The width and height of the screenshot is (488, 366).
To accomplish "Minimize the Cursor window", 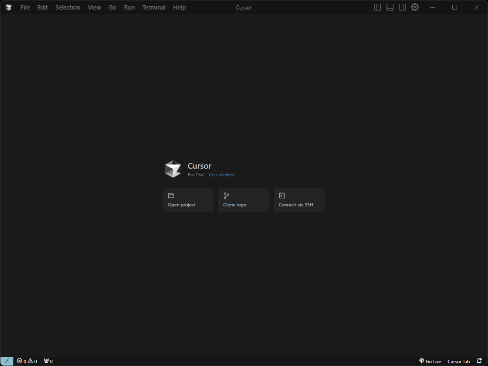I will point(433,7).
